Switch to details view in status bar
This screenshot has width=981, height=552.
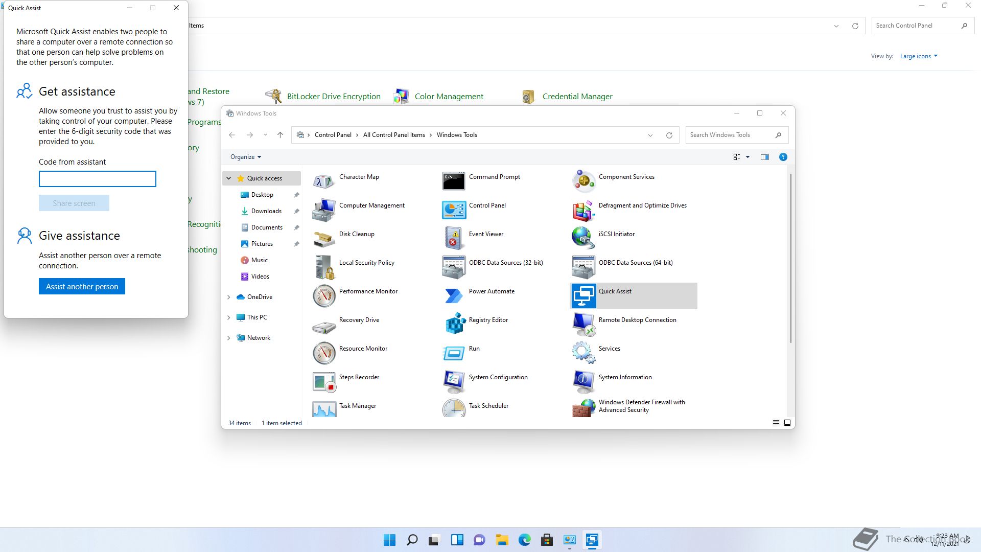pos(776,423)
